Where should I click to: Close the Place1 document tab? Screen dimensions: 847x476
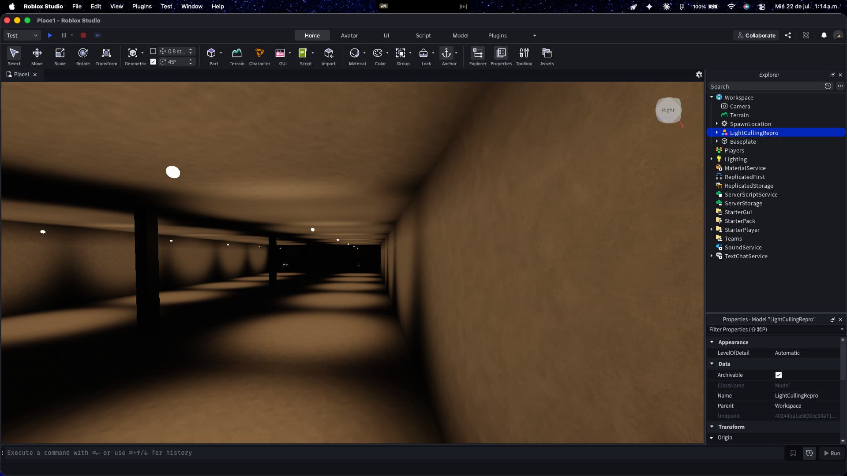35,74
